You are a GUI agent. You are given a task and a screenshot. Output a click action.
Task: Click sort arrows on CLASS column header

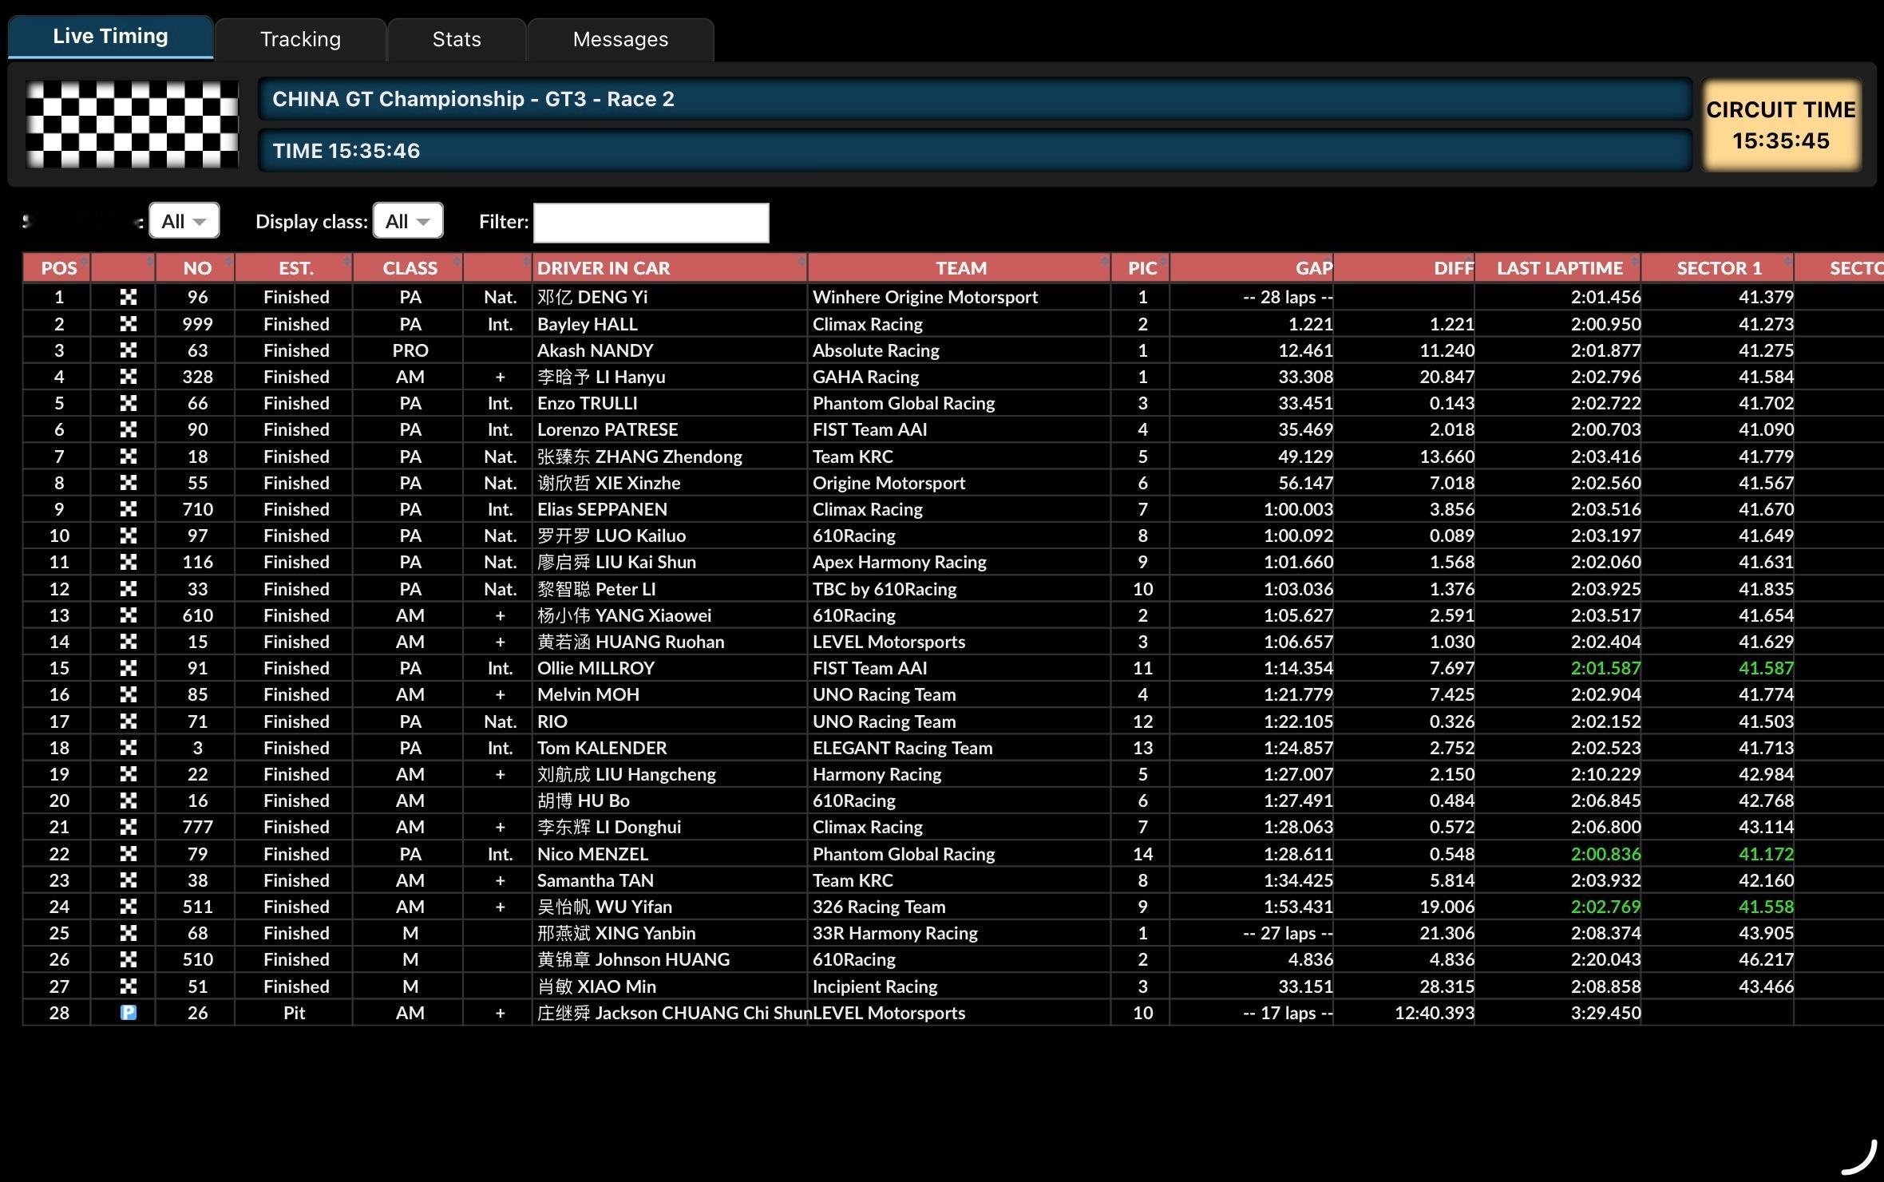457,262
